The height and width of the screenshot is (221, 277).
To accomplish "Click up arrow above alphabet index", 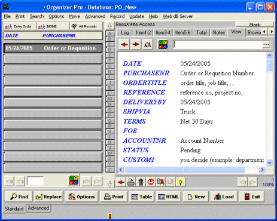I will (x=109, y=26).
